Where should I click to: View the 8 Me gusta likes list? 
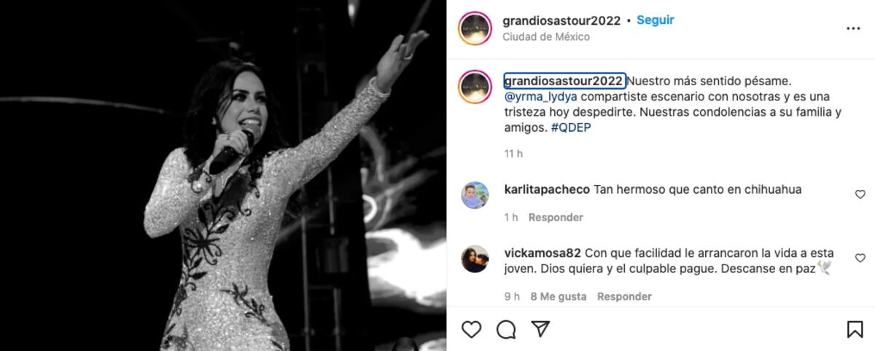click(559, 296)
